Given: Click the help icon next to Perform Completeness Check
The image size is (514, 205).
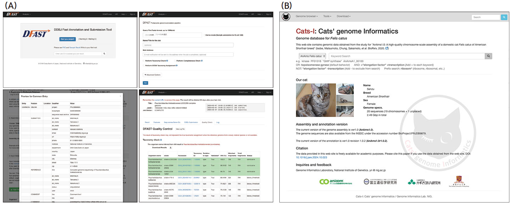Looking at the screenshot, I should (x=202, y=61).
